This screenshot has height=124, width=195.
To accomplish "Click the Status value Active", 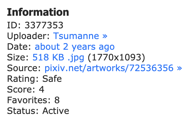I will 56,111.
